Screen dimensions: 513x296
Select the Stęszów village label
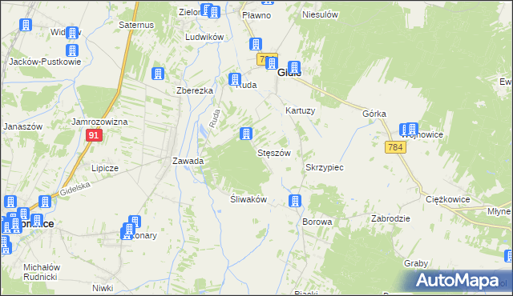274,153
